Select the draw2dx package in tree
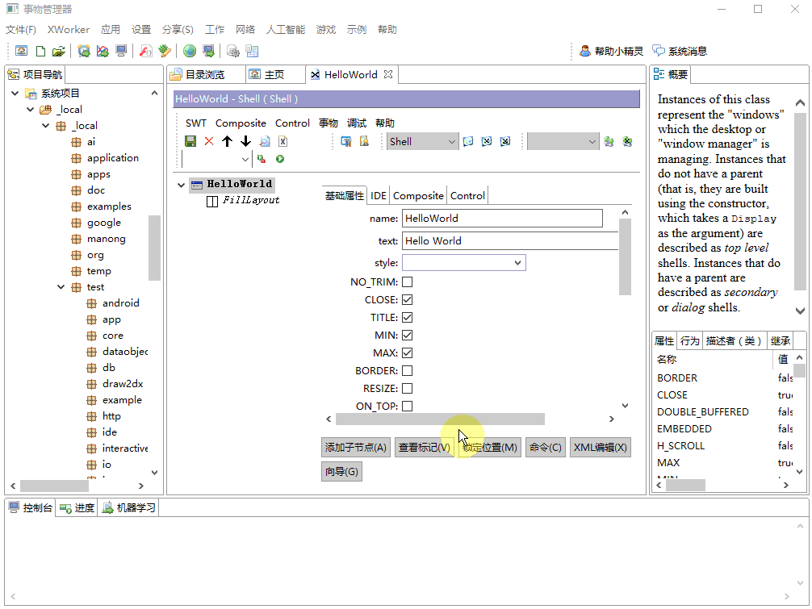Image resolution: width=812 pixels, height=609 pixels. pos(122,383)
